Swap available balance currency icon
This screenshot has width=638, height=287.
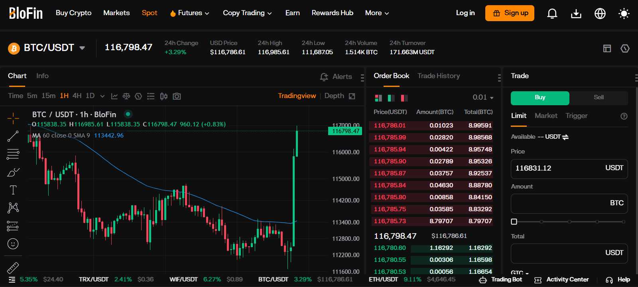point(565,137)
